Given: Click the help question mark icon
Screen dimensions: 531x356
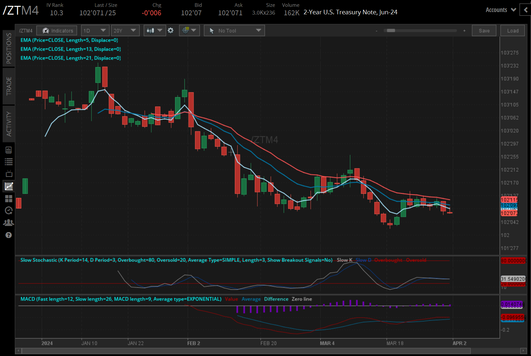Looking at the screenshot, I should 9,235.
